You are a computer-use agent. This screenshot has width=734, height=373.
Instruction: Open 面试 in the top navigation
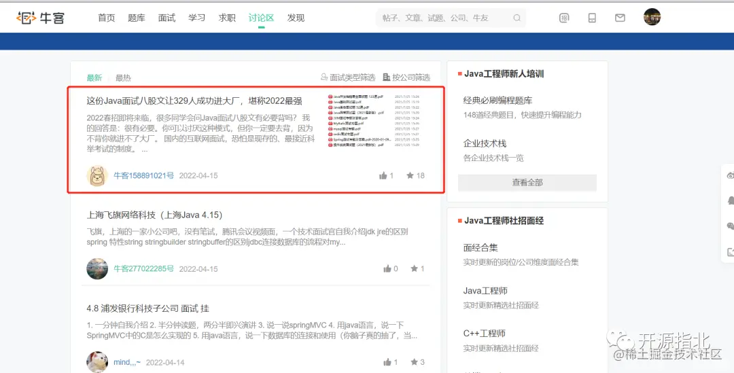tap(167, 18)
